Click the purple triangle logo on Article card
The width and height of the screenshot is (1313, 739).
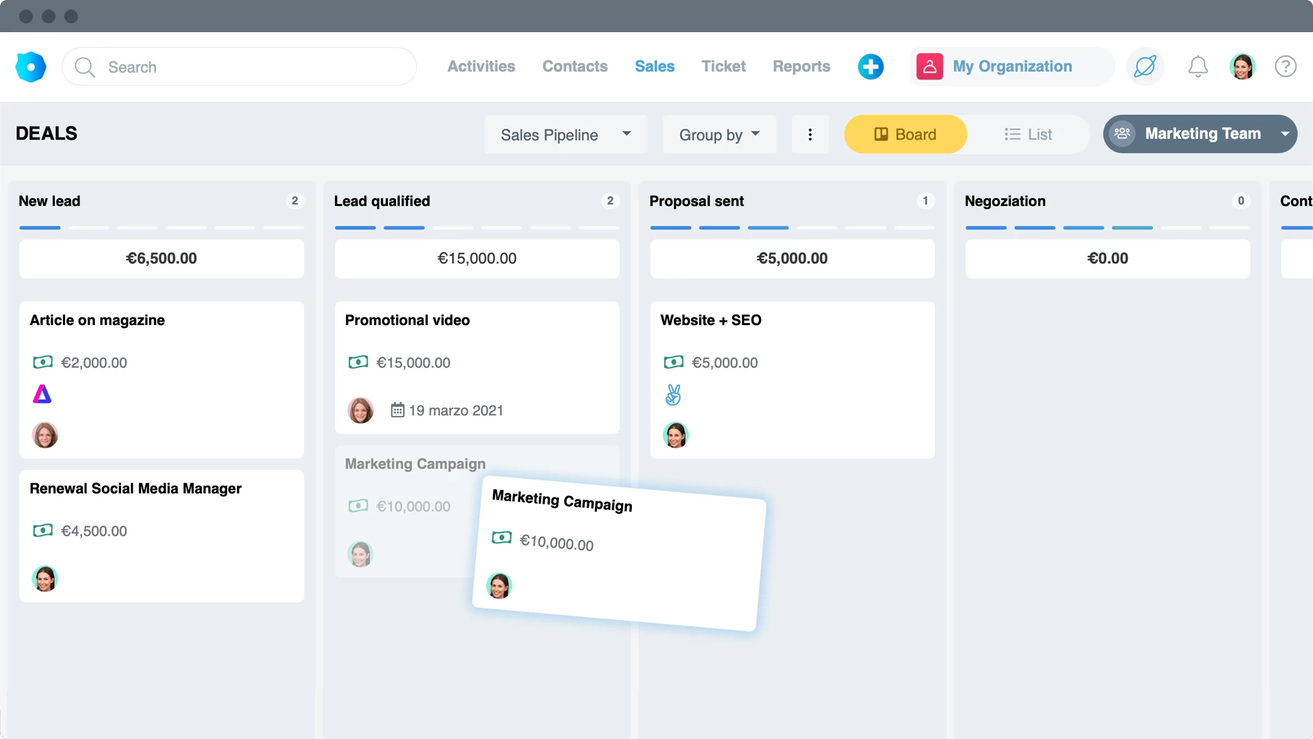(x=42, y=394)
